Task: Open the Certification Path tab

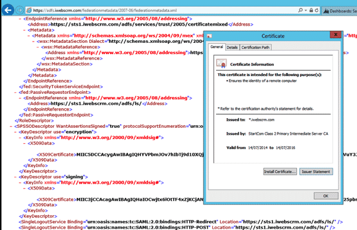Action: [255, 48]
